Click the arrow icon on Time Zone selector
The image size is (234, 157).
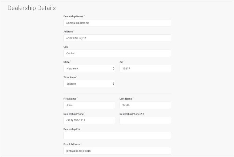pos(113,84)
